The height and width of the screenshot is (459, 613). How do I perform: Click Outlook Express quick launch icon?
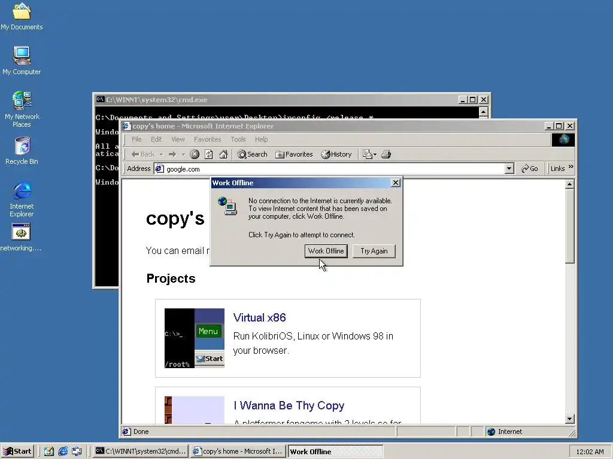click(77, 451)
